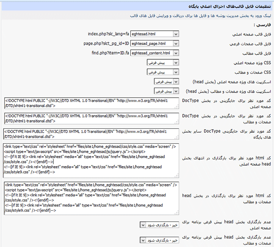Open the 'CSS ویژه صفحه اصلی' dropdown
274x247 pixels.
pyautogui.click(x=162, y=62)
